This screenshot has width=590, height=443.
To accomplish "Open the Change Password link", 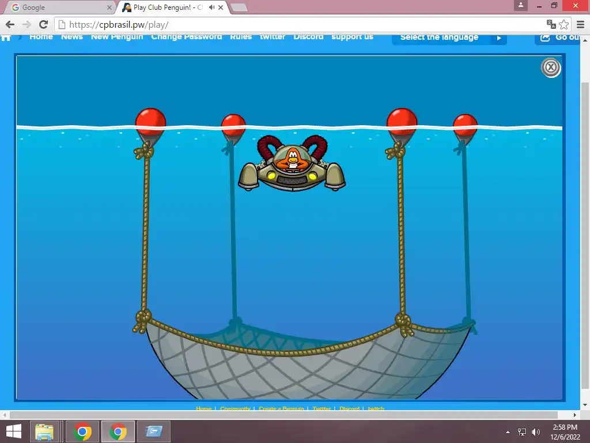I will coord(187,37).
